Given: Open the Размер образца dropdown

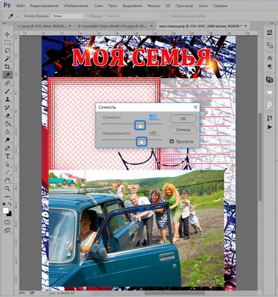Looking at the screenshot, I should click(68, 16).
